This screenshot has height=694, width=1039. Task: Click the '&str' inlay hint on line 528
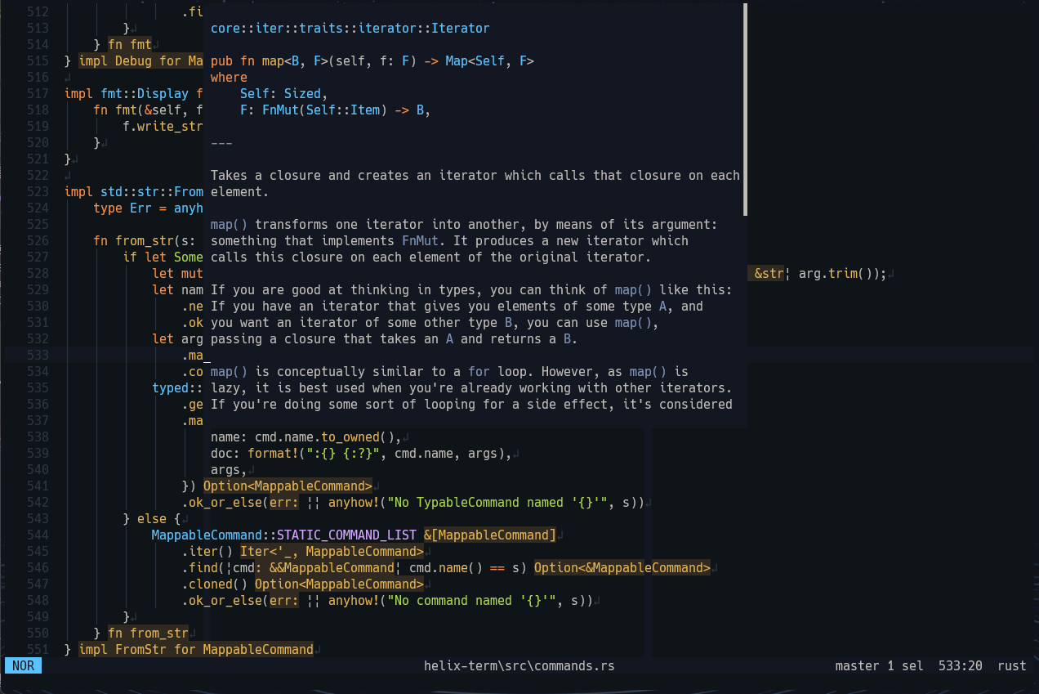[769, 273]
